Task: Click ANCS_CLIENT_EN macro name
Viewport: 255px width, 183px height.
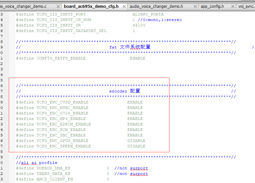Action: point(55,179)
